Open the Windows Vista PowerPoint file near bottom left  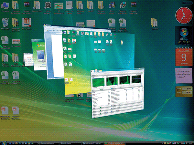[x=16, y=113]
